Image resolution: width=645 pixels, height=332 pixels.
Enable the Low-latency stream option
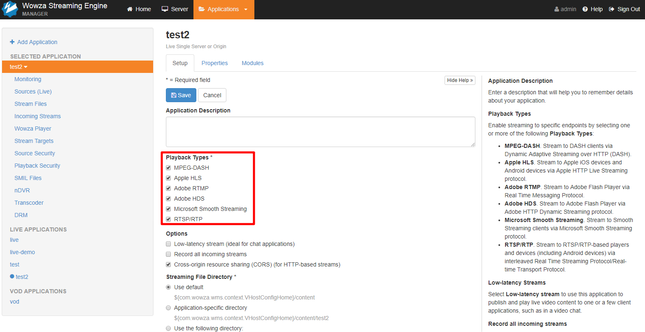point(168,244)
